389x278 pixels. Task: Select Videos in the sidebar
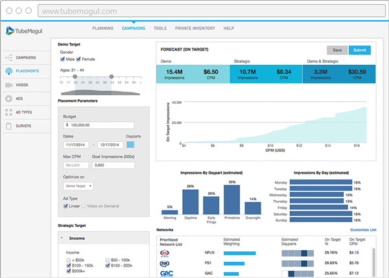(x=27, y=85)
